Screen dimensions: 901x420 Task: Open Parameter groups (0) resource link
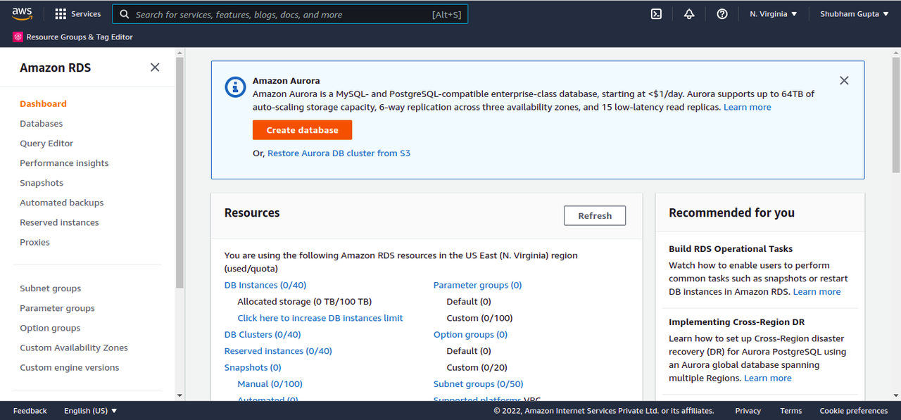(477, 285)
